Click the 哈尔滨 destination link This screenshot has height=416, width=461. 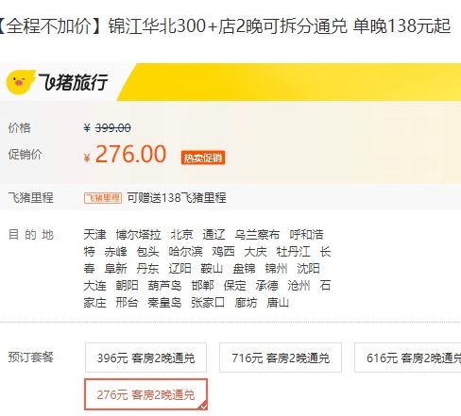coord(185,252)
